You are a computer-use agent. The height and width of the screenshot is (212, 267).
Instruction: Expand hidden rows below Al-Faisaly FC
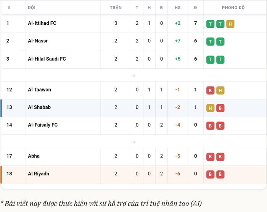pyautogui.click(x=133, y=142)
